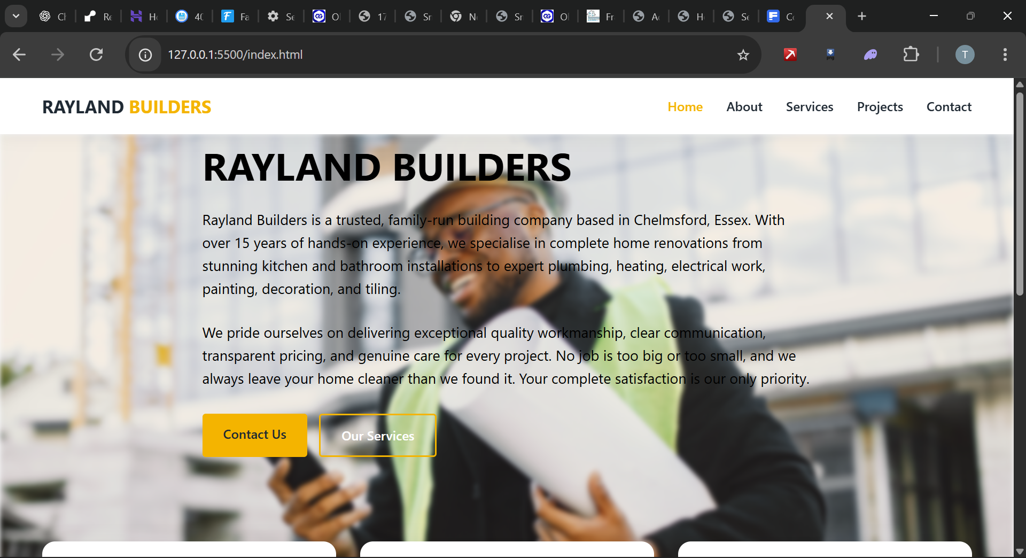The width and height of the screenshot is (1026, 558).
Task: Go forward with the forward arrow
Action: coord(58,55)
